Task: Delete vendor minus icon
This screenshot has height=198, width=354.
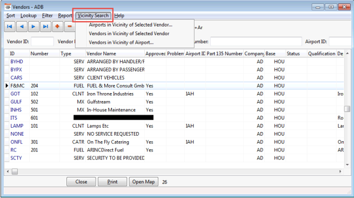Action: point(70,27)
